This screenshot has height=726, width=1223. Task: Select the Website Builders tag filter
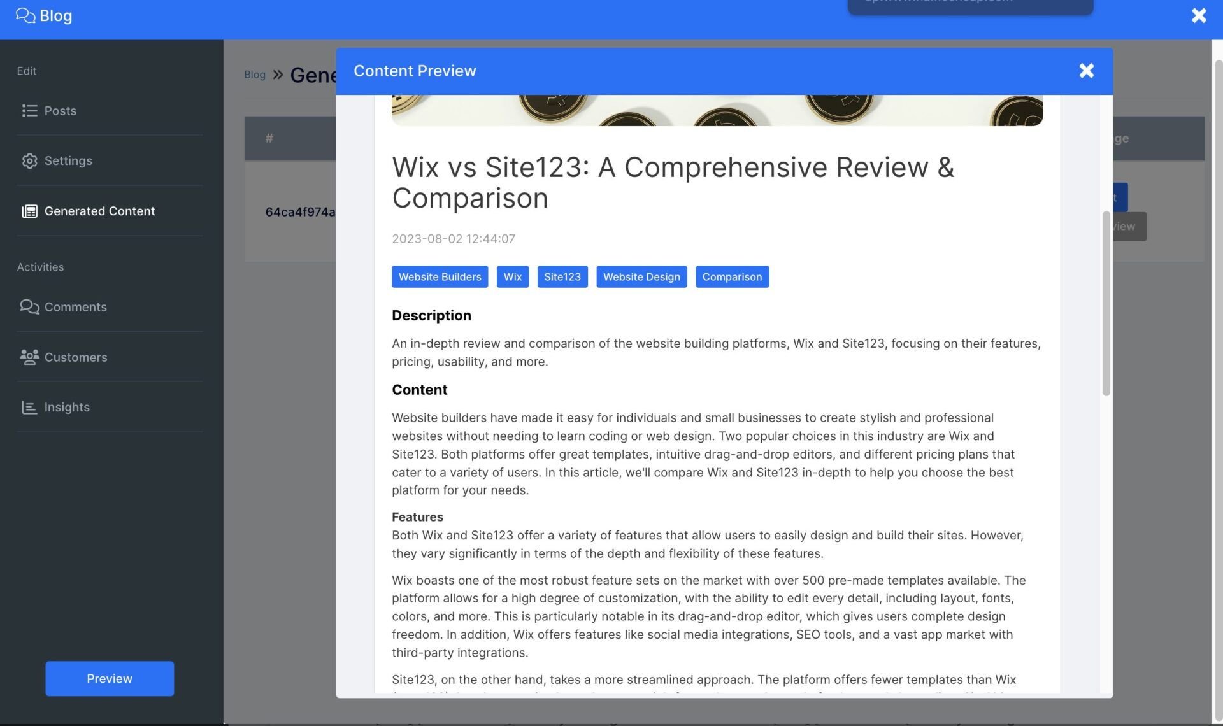(x=439, y=276)
